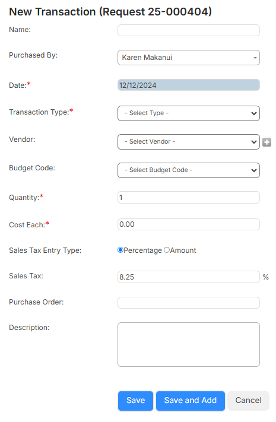
Task: Click the percent sign beside Sales Tax
Action: tap(266, 277)
